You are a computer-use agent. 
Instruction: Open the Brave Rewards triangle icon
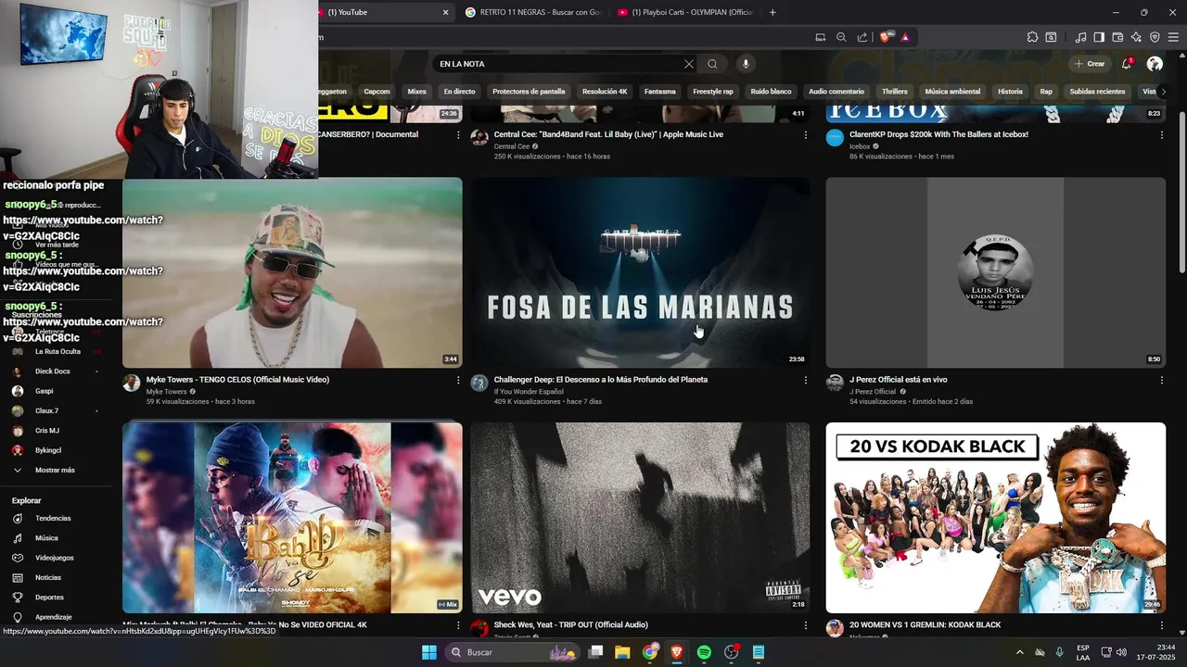click(x=905, y=37)
